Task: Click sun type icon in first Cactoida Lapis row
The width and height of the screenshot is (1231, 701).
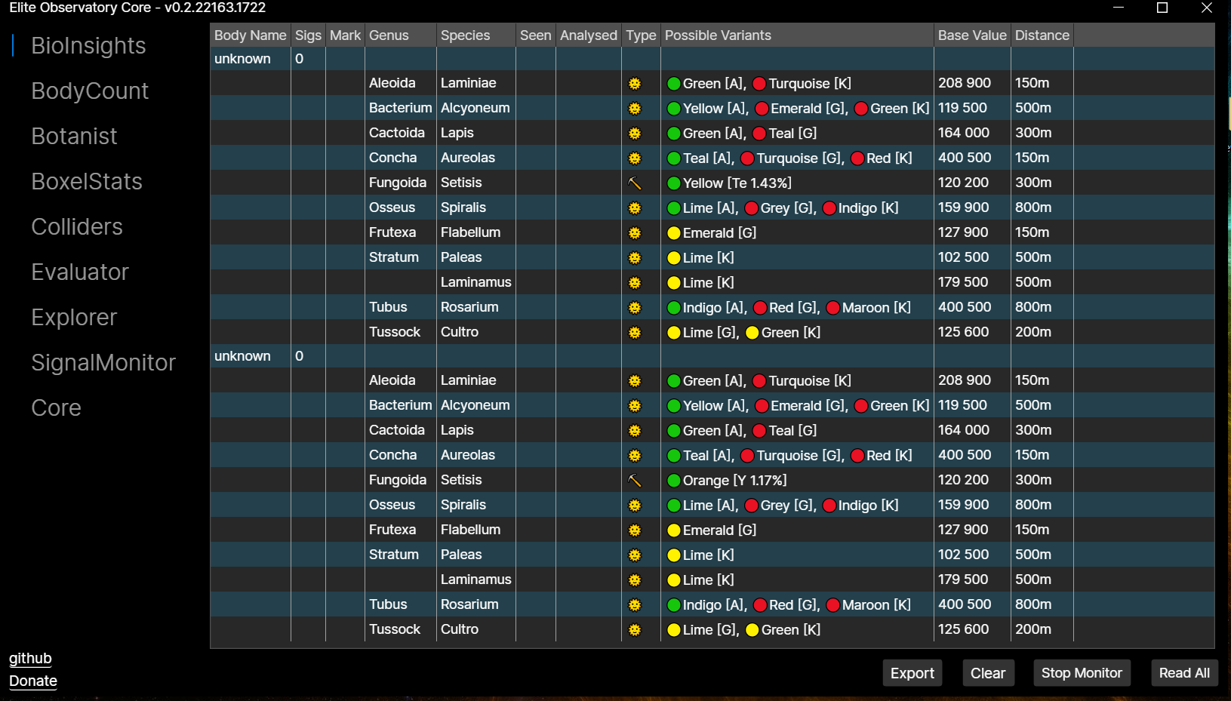Action: pyautogui.click(x=635, y=134)
